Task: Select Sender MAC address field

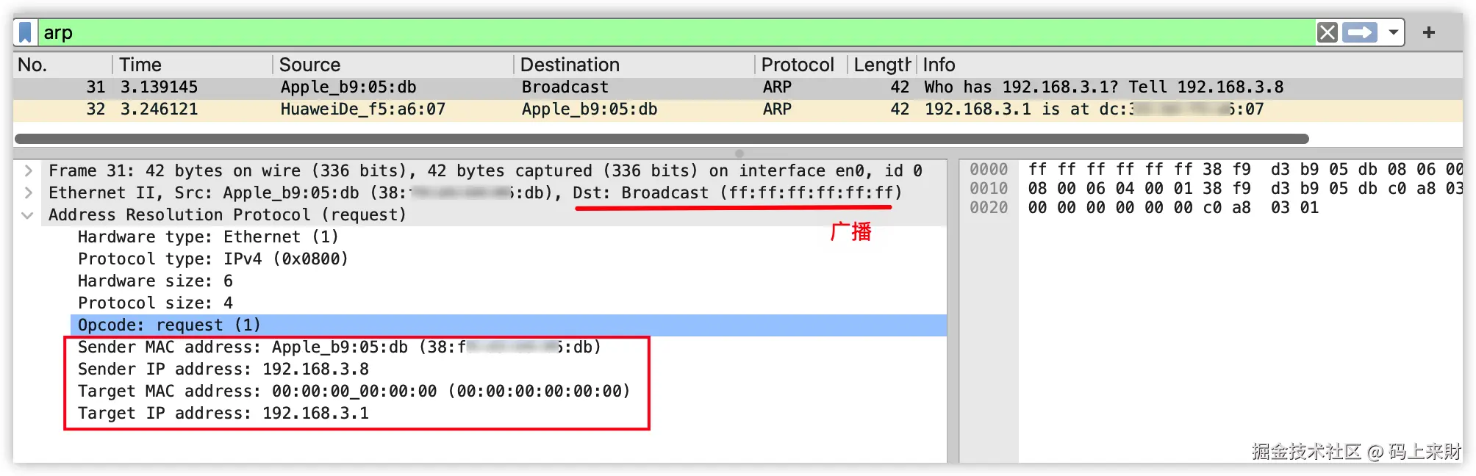Action: click(340, 347)
